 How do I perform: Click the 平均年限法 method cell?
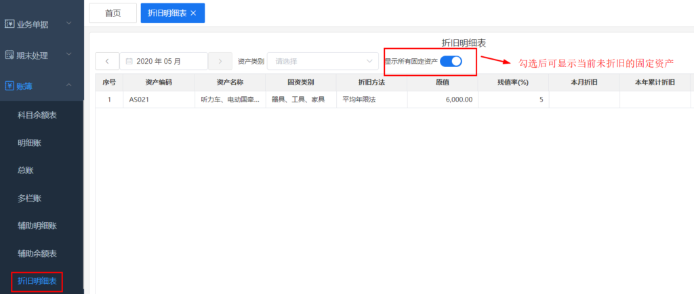pyautogui.click(x=372, y=100)
